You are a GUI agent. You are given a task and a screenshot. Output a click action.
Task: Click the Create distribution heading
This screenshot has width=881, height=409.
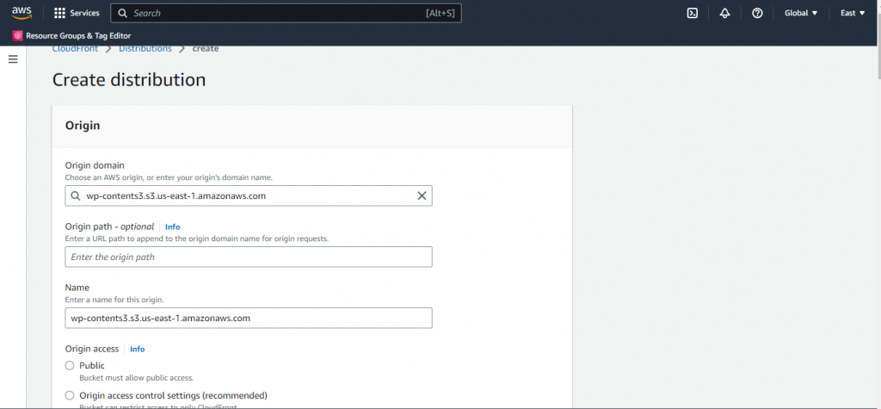click(x=129, y=80)
